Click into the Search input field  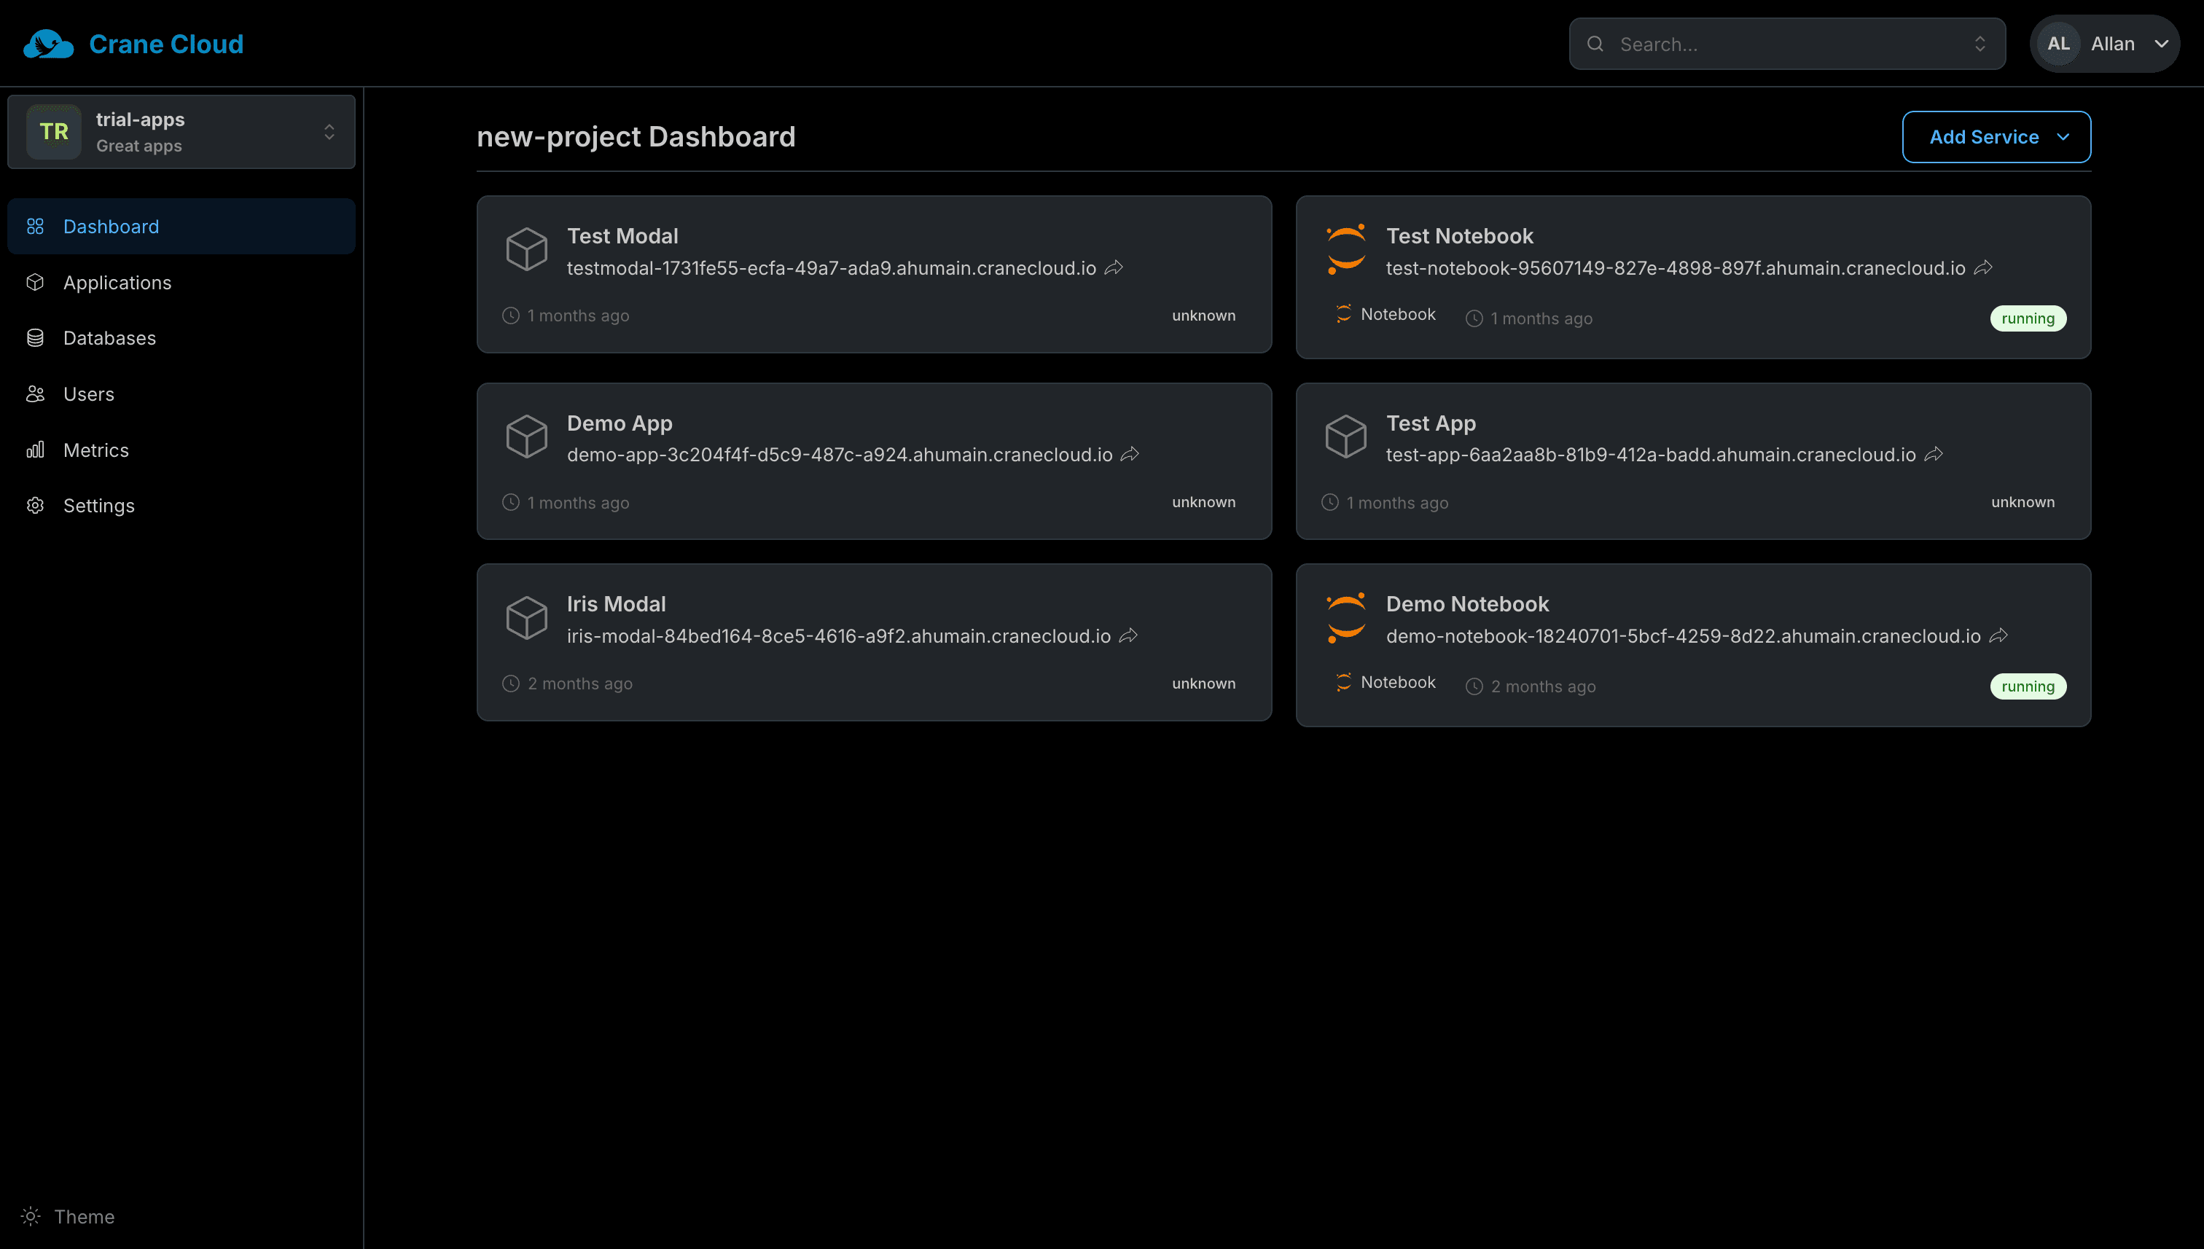(1787, 44)
